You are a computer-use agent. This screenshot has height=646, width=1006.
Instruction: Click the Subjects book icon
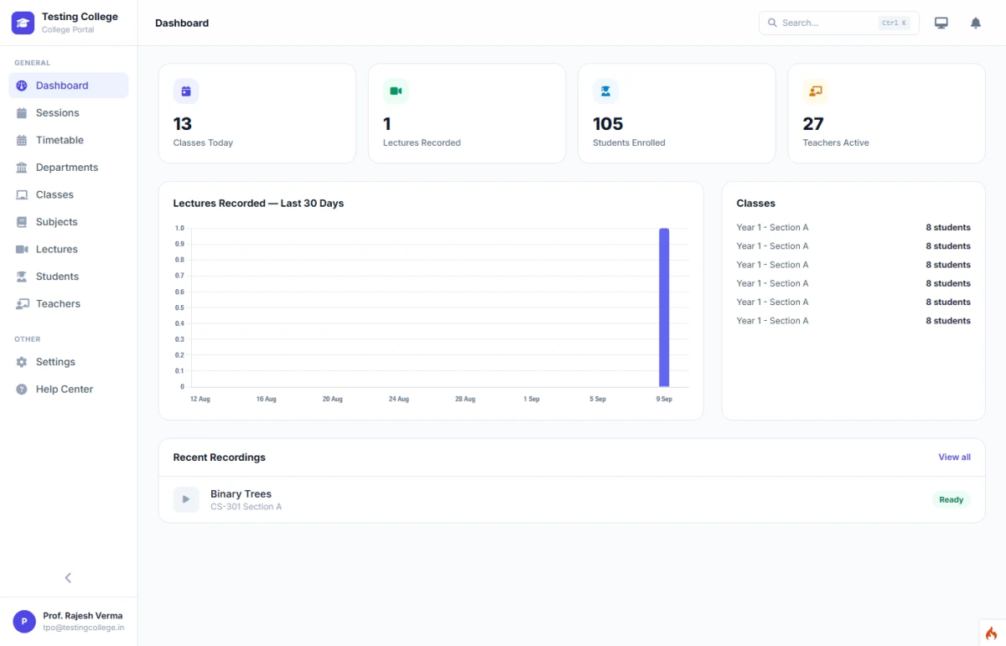(x=22, y=222)
